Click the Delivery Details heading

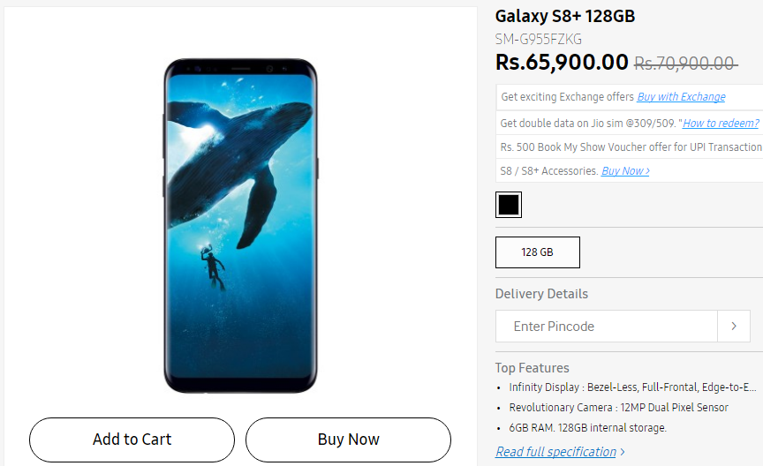click(541, 294)
